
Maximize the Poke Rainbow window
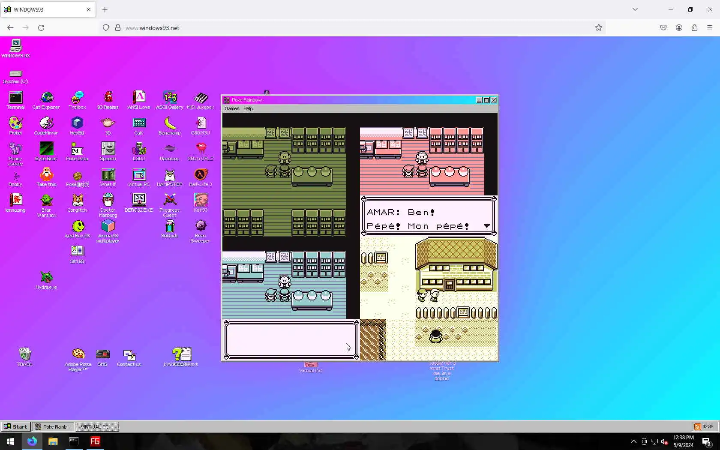(x=486, y=100)
